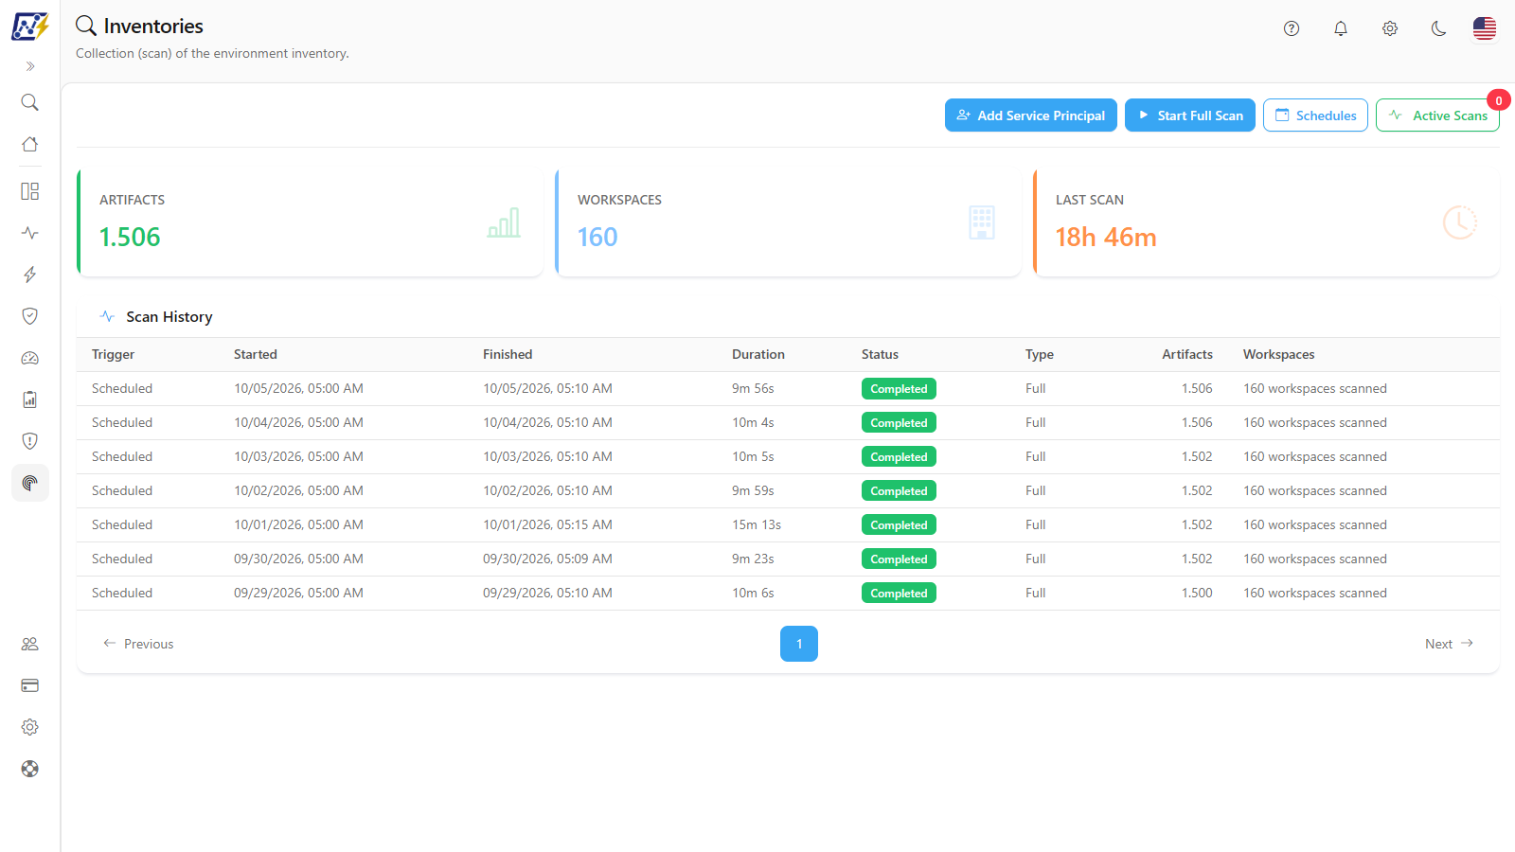
Task: Toggle dark mode with the moon icon
Action: coord(1439,28)
